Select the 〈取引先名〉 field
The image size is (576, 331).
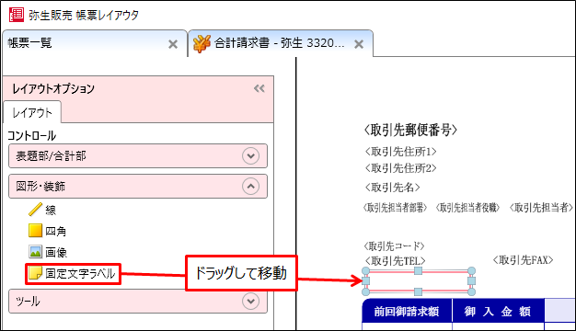(x=392, y=188)
